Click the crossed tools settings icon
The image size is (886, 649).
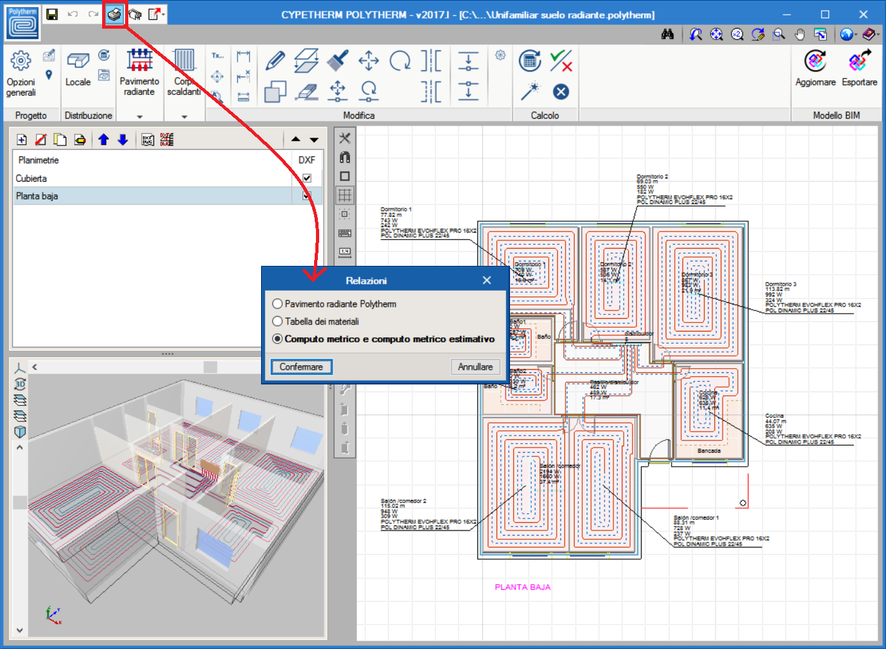[345, 138]
